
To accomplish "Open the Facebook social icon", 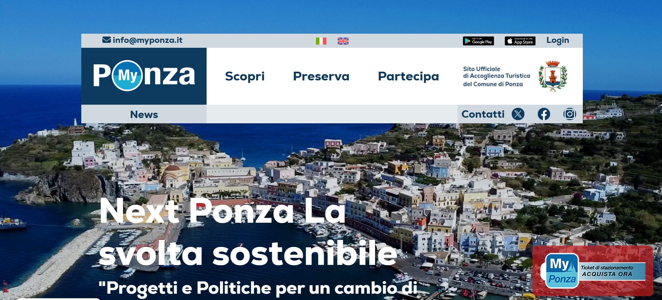I will point(544,114).
